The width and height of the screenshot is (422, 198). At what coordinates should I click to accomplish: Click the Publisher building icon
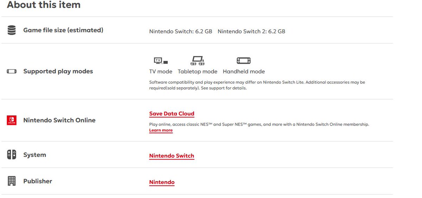click(12, 181)
